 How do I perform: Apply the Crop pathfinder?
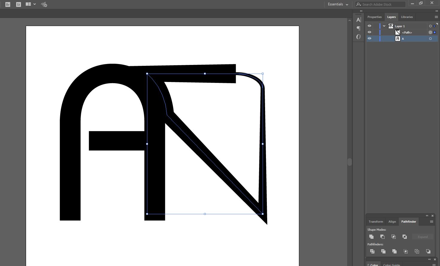406,251
